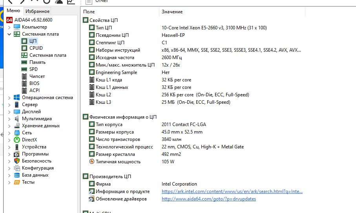This screenshot has height=213, width=356.
Task: Click the Конфигурация gears icon
Action: coord(17,168)
